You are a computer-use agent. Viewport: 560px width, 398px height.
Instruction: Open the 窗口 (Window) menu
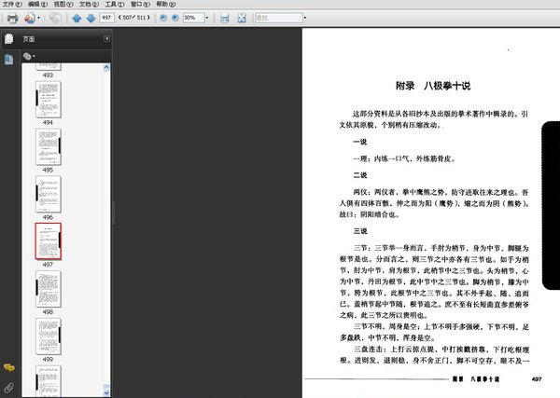point(140,5)
